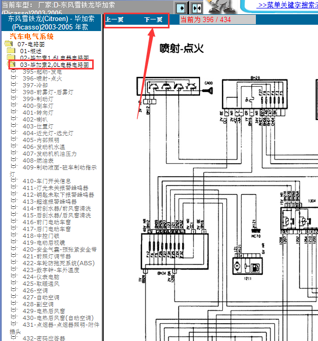
Task: Open page 397-冷却
Action: point(35,85)
